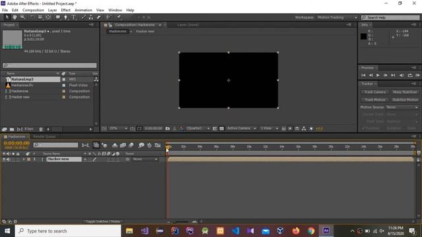
Task: Click the Search Help input field
Action: [390, 18]
